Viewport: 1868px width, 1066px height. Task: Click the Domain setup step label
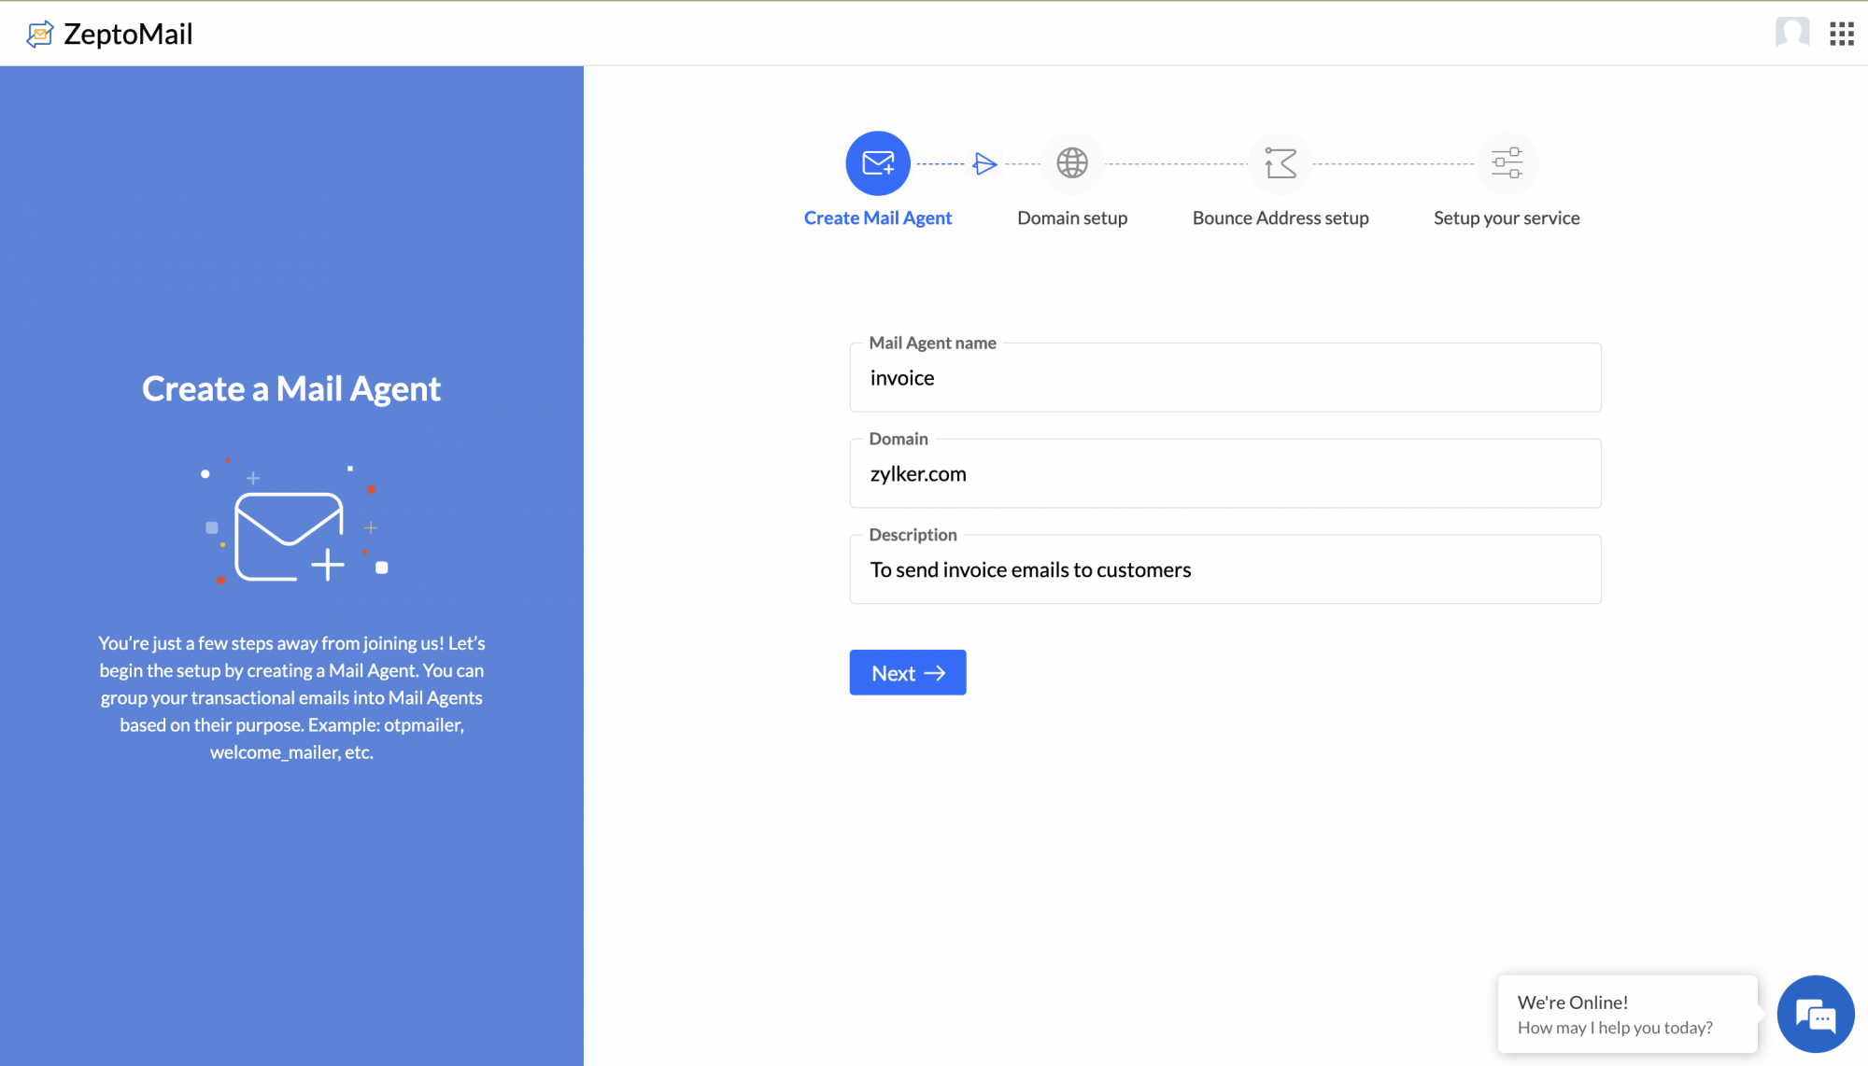1071,218
